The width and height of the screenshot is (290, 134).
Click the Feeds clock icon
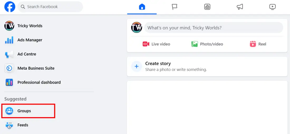point(9,125)
